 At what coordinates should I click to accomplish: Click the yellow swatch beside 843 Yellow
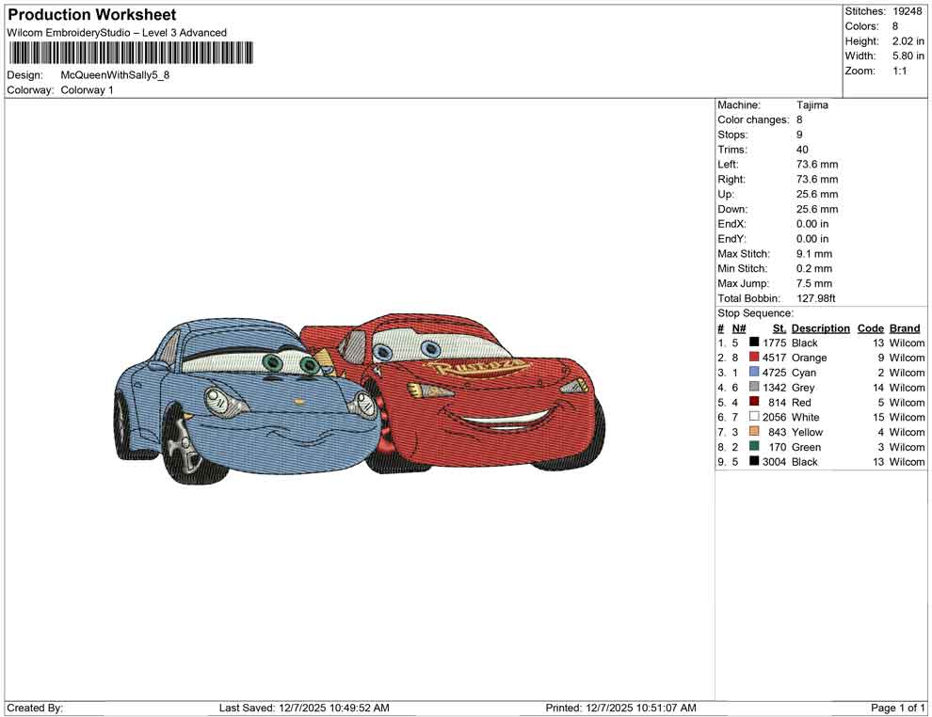point(754,431)
